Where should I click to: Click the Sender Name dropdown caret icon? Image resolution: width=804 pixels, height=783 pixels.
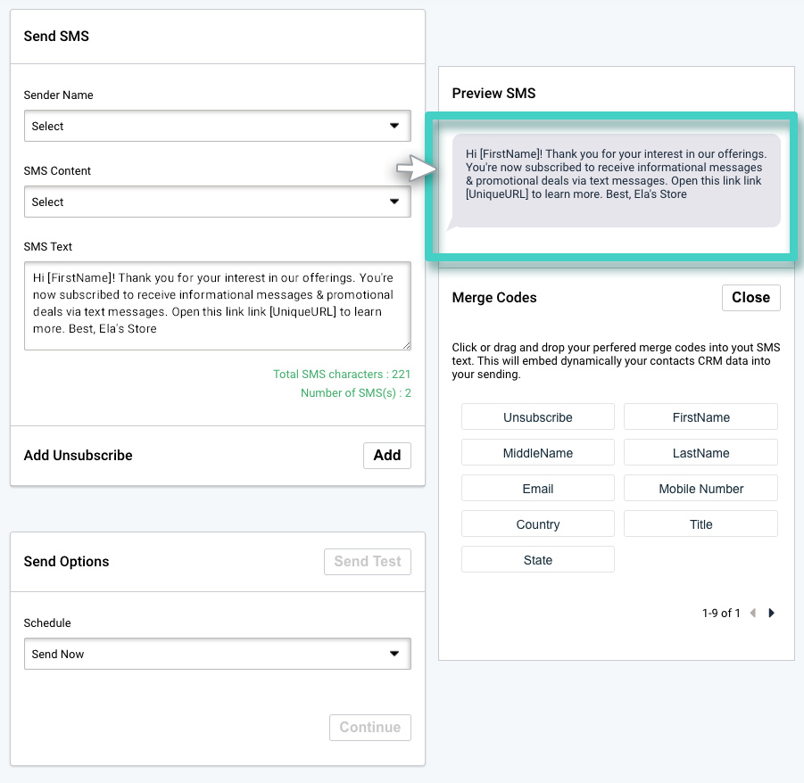coord(394,126)
